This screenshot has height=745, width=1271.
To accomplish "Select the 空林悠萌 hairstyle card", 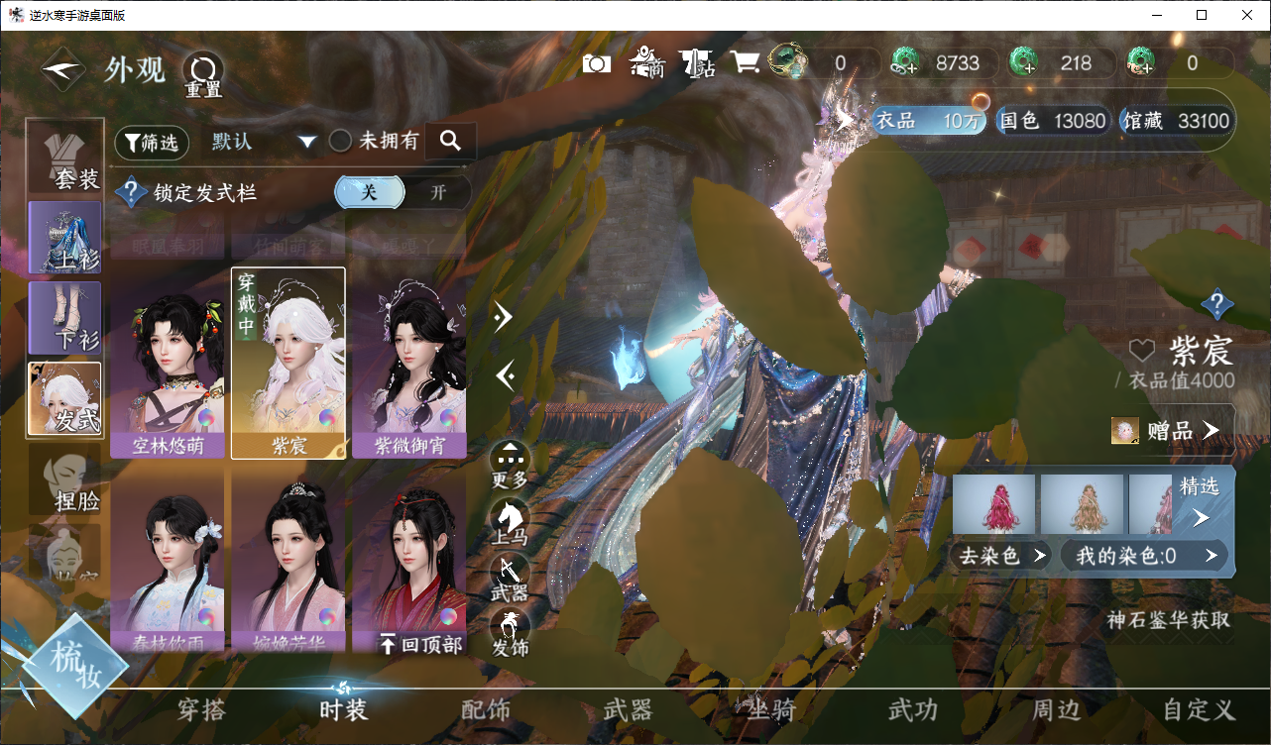I will point(168,363).
